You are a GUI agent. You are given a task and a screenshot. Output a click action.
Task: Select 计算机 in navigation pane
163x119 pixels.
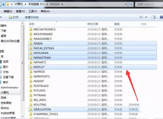tap(5, 92)
